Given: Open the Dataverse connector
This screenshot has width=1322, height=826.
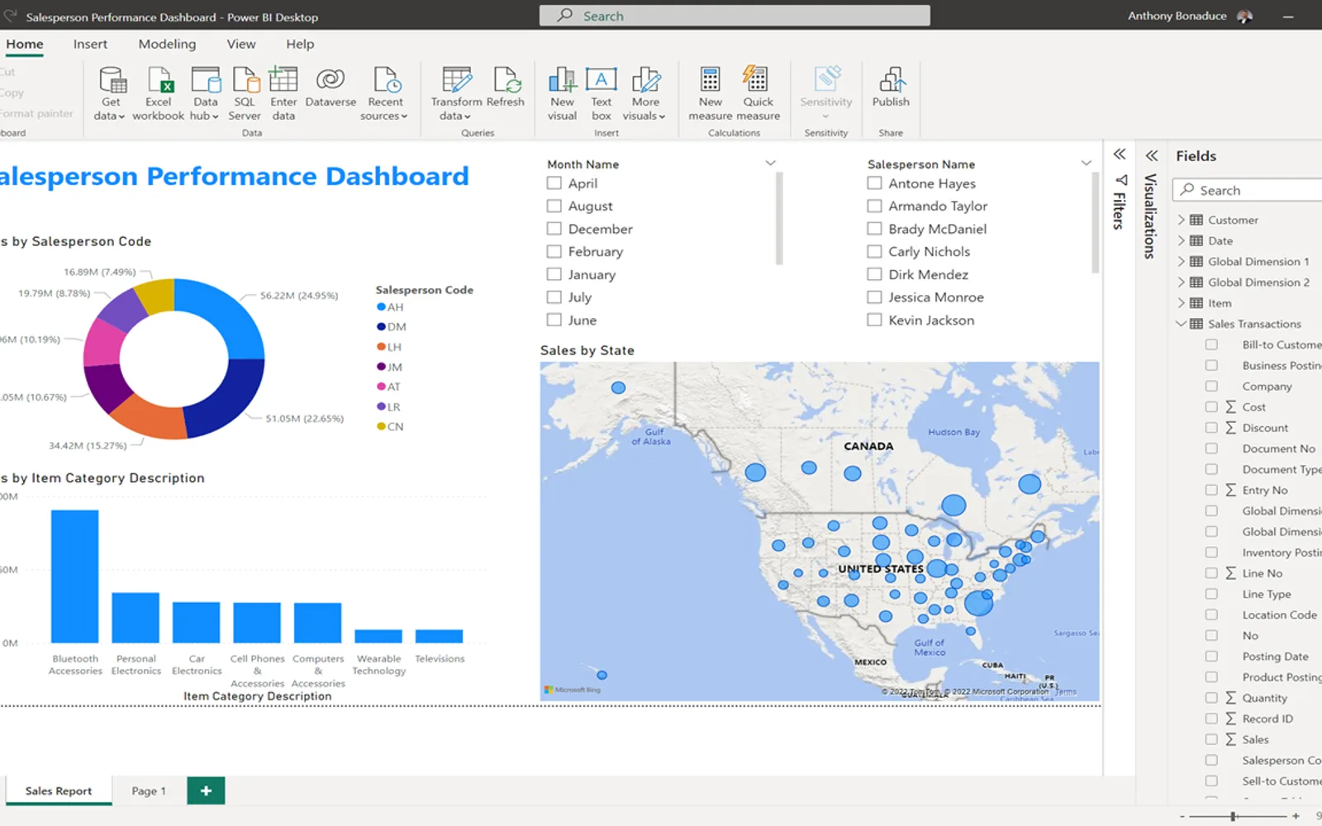Looking at the screenshot, I should click(330, 87).
